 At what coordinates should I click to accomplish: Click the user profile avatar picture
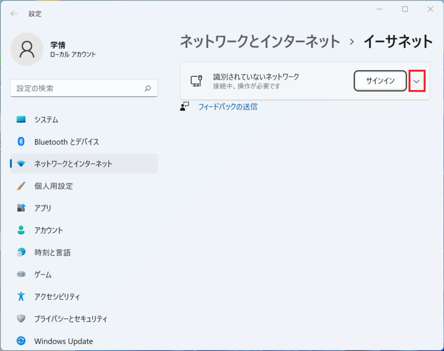click(27, 49)
